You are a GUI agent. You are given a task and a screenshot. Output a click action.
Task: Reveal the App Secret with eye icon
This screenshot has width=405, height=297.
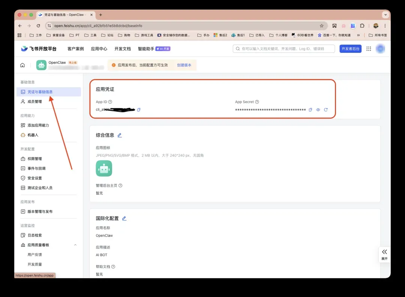click(x=318, y=110)
